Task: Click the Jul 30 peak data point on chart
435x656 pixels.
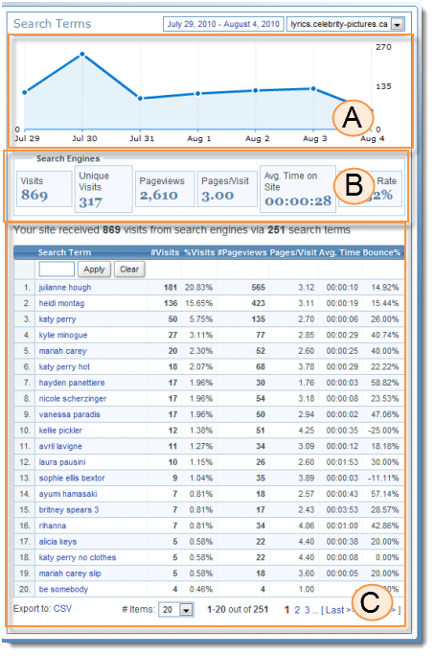Action: click(82, 54)
